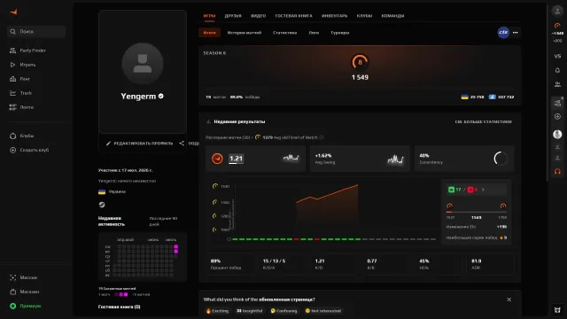
Task: Switch to the Команды tab
Action: coord(392,16)
